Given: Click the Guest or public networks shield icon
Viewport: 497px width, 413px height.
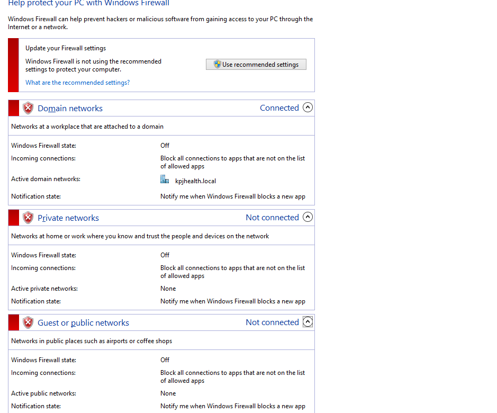Looking at the screenshot, I should [x=28, y=322].
